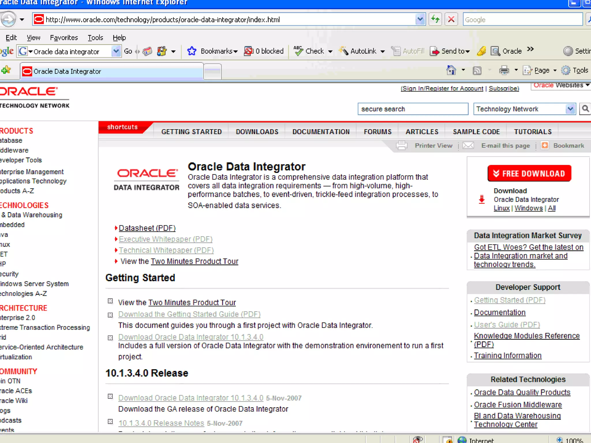Open the Help menu
Viewport: 591px width, 443px height.
[119, 37]
